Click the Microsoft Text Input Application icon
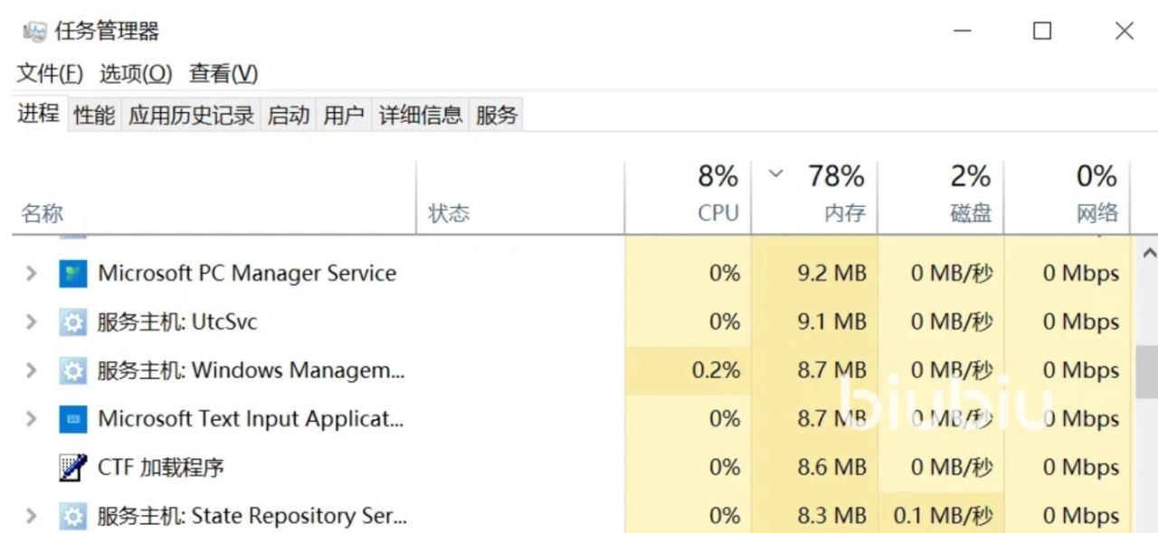 coord(73,419)
